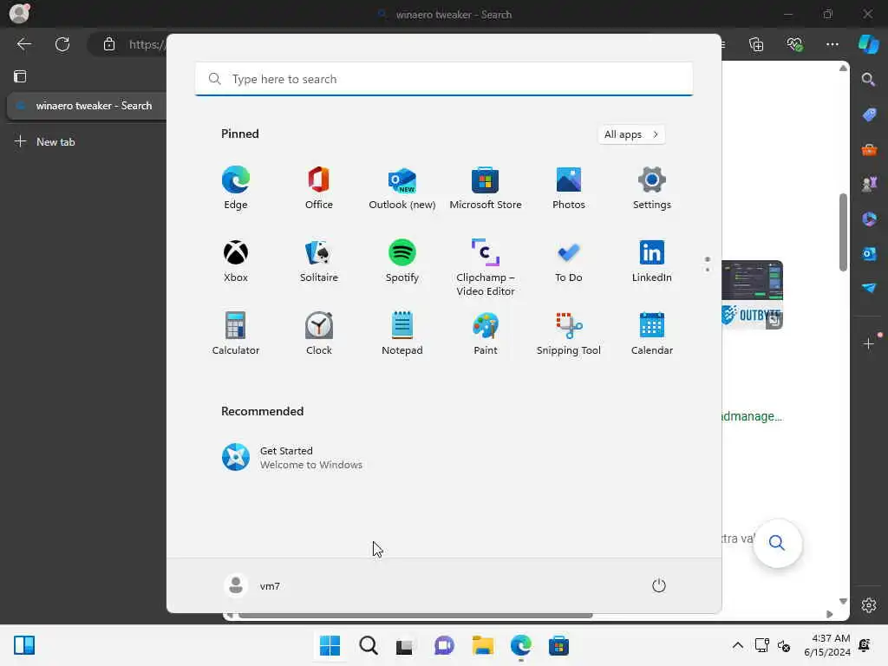Open Edge Collections icon
Image resolution: width=888 pixels, height=666 pixels.
[756, 44]
